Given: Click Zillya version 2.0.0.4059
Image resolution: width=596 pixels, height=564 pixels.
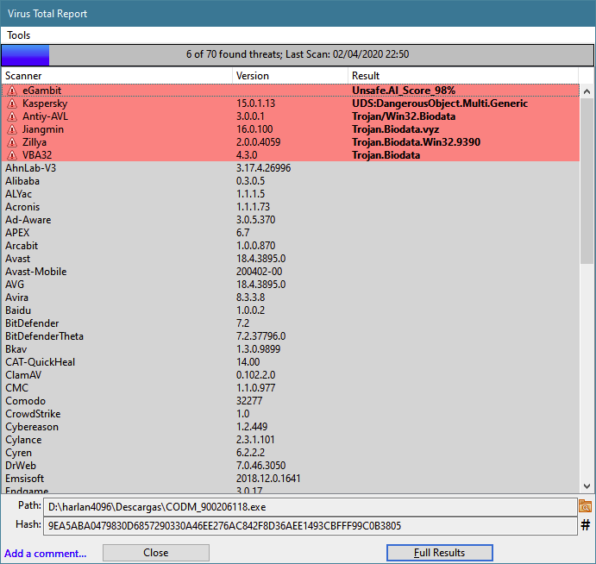Looking at the screenshot, I should point(259,142).
